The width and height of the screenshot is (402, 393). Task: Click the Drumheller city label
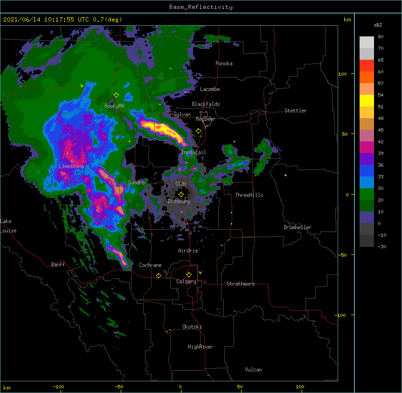pos(298,227)
